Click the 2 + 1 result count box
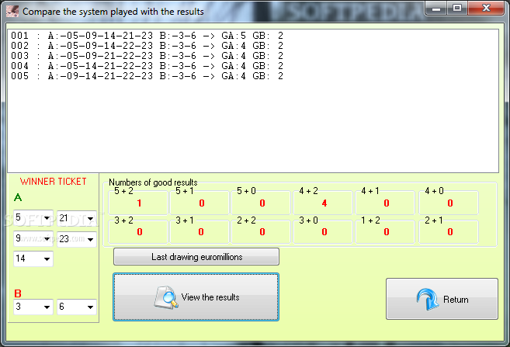The image size is (510, 347). pyautogui.click(x=449, y=231)
